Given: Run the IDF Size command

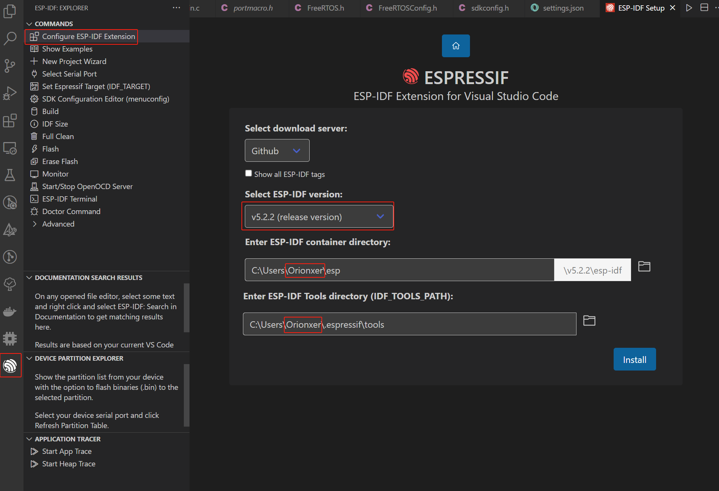Looking at the screenshot, I should 107,124.
